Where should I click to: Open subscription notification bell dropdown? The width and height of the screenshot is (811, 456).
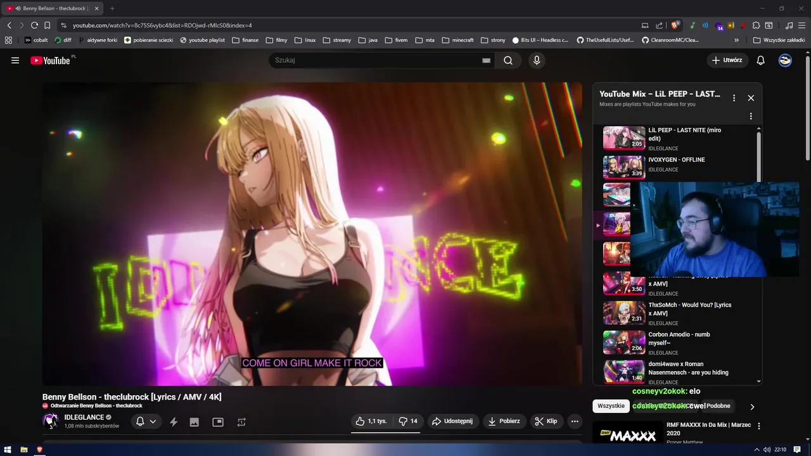point(146,421)
